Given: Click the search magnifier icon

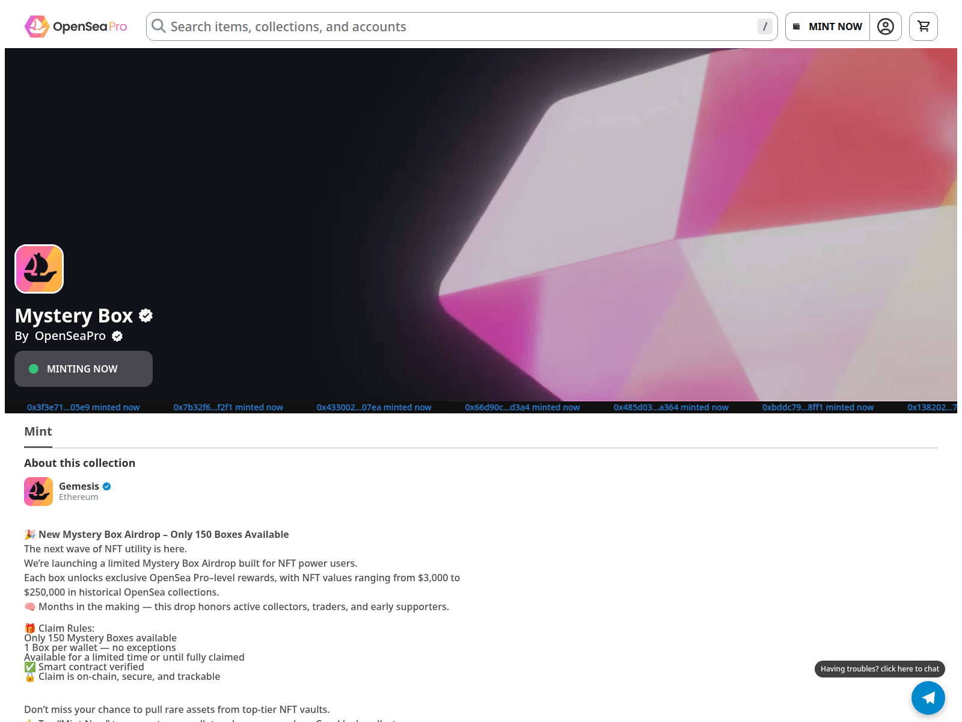Looking at the screenshot, I should 159,26.
